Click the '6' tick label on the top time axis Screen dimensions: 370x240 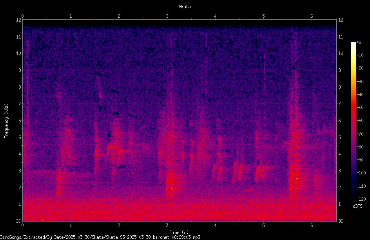(x=312, y=16)
